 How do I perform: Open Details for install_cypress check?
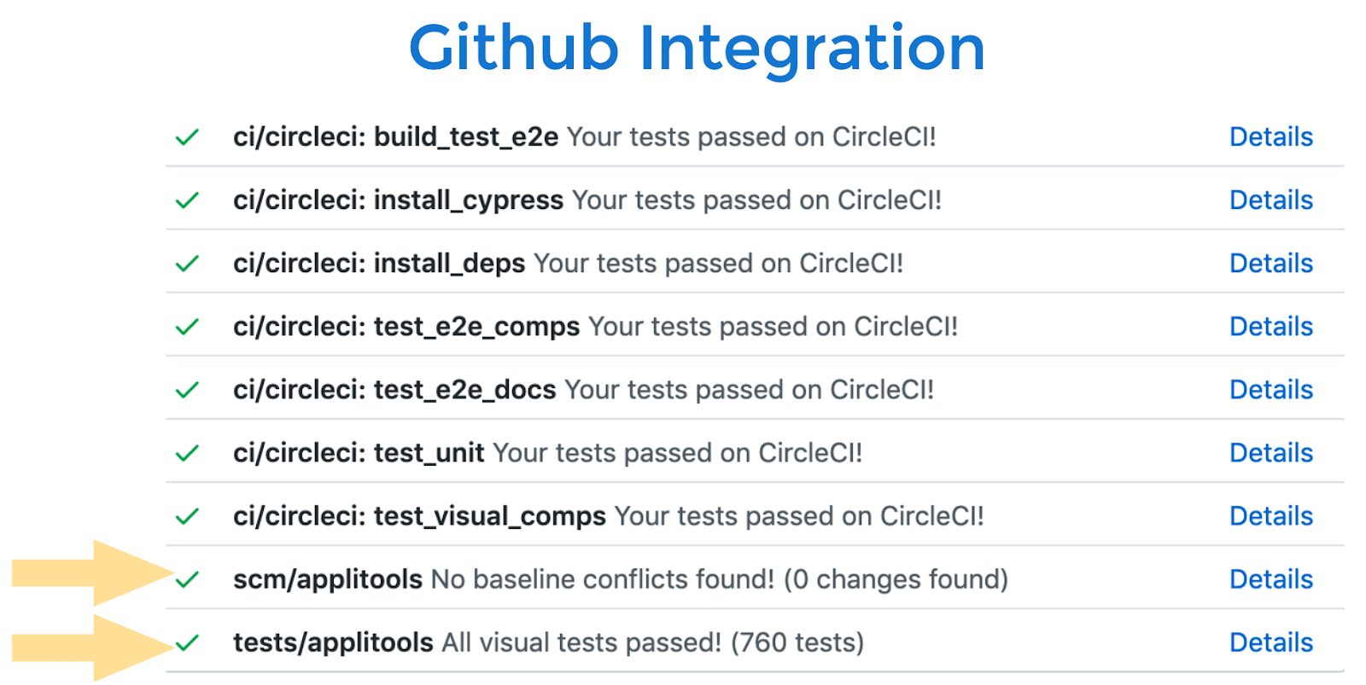click(1270, 200)
